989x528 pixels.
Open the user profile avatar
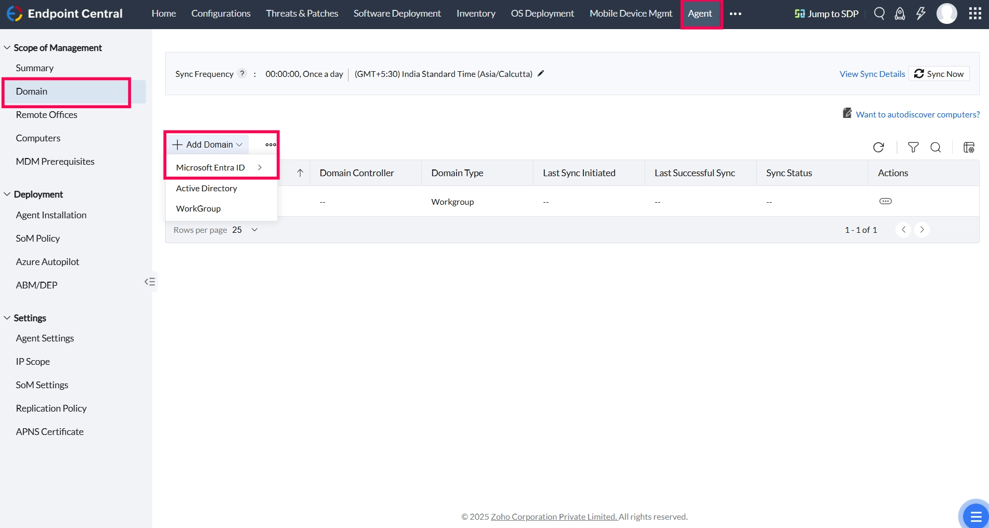point(946,14)
